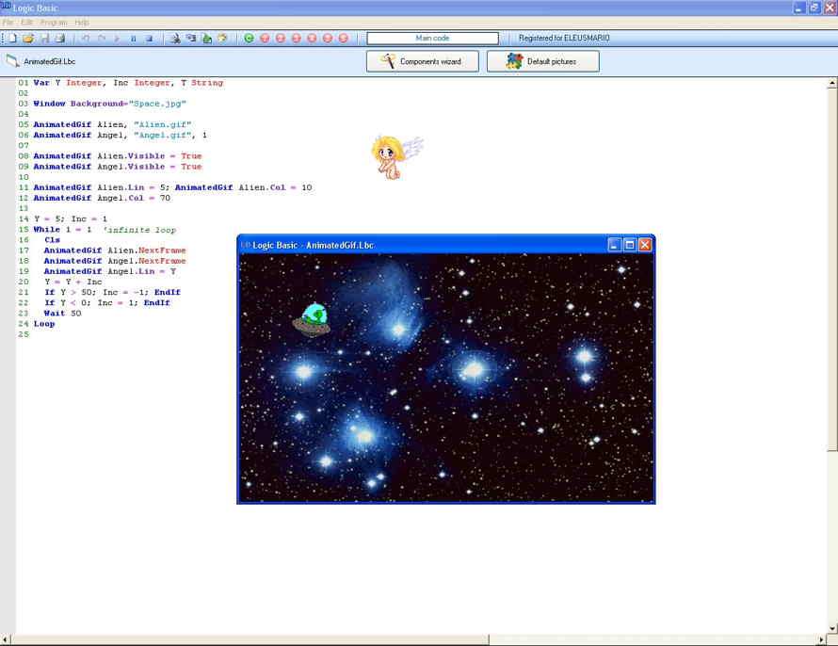Open the Edit menu
The image size is (838, 646).
[x=26, y=23]
